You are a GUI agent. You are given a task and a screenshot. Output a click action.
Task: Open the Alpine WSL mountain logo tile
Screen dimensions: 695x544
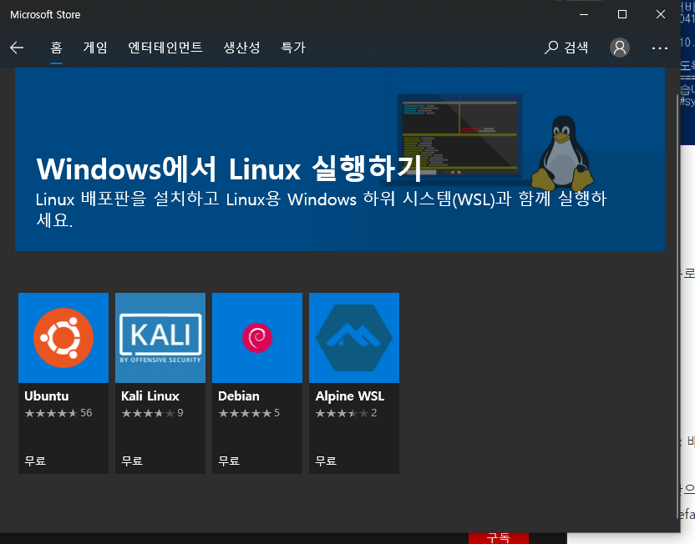tap(354, 338)
